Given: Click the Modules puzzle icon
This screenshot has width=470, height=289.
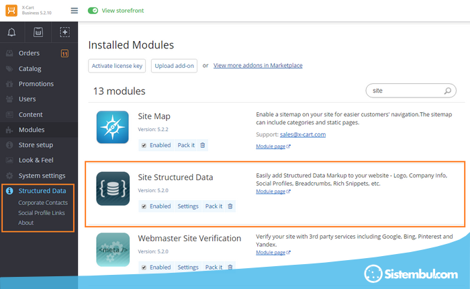Looking at the screenshot, I should point(9,130).
